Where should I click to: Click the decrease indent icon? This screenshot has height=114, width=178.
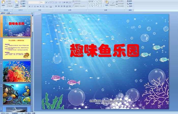tap(64, 2)
